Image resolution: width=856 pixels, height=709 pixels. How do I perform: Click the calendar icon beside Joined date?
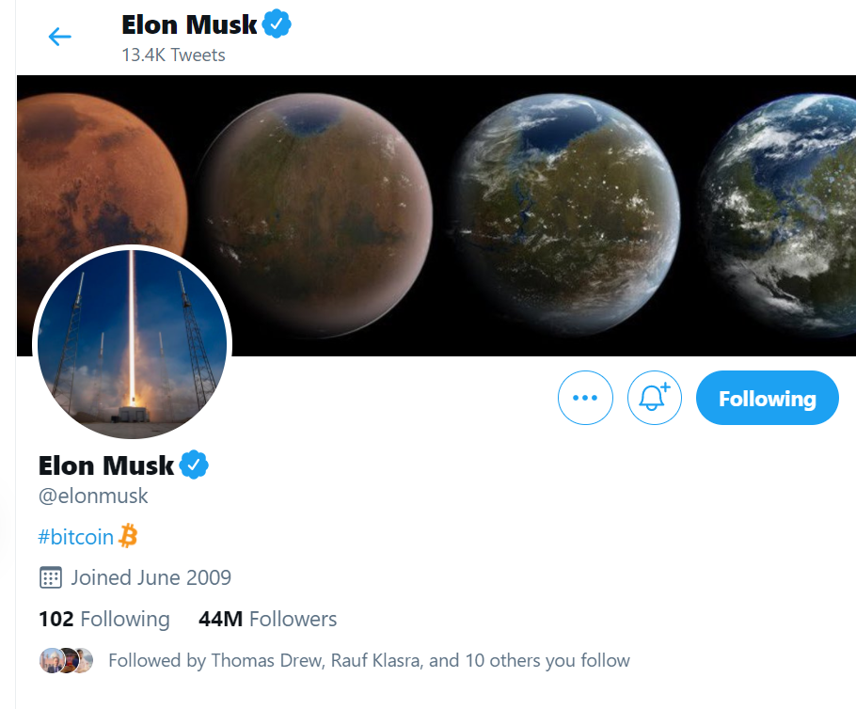click(51, 577)
